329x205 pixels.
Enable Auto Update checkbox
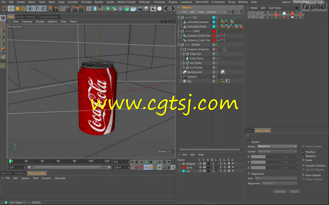(x=304, y=175)
